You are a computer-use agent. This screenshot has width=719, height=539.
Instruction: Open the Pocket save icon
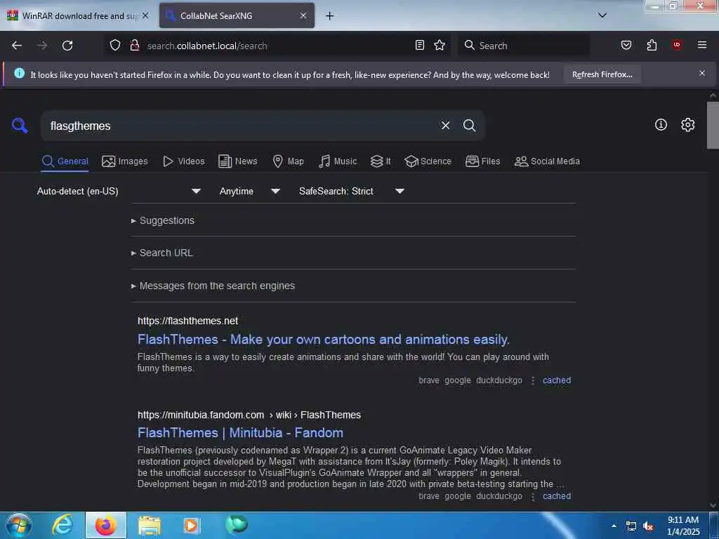[x=626, y=45]
